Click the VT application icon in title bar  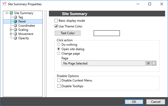pyautogui.click(x=4, y=4)
